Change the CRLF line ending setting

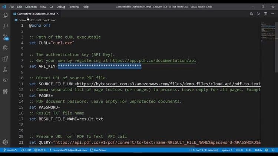pyautogui.click(x=248, y=150)
